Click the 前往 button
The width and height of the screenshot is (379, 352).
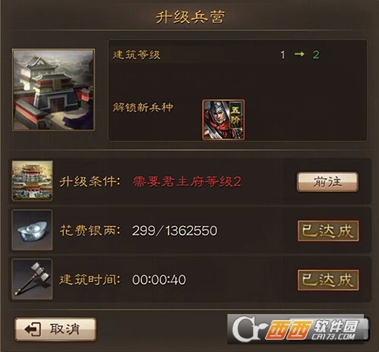[327, 181]
